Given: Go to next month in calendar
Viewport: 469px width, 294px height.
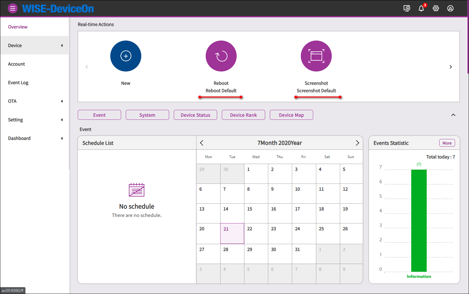Looking at the screenshot, I should (357, 143).
